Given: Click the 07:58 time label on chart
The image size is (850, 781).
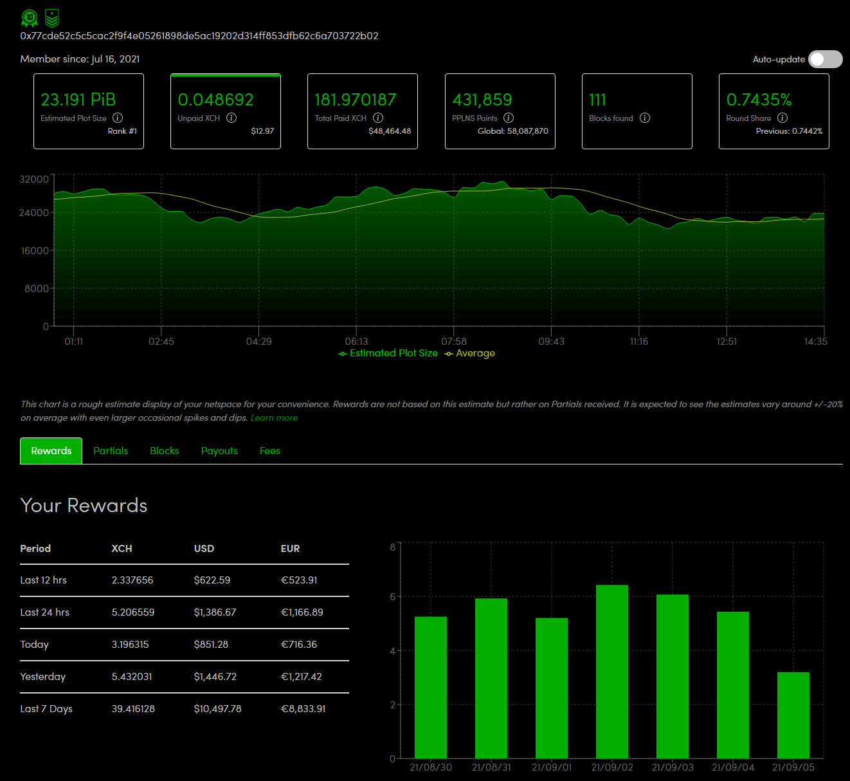Looking at the screenshot, I should 454,342.
